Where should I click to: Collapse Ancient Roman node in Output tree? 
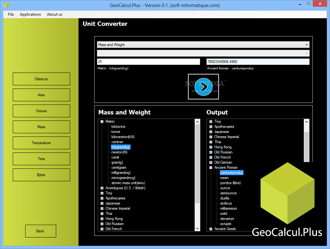pos(211,167)
